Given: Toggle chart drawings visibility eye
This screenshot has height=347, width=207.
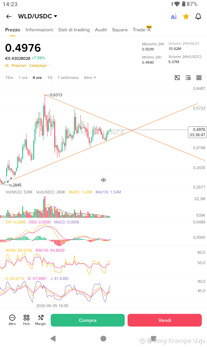Looking at the screenshot, I should pos(103,180).
